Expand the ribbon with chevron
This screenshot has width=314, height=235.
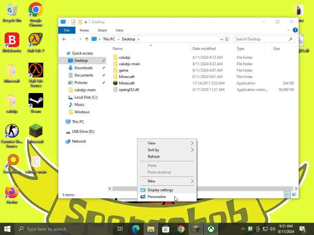[288, 30]
